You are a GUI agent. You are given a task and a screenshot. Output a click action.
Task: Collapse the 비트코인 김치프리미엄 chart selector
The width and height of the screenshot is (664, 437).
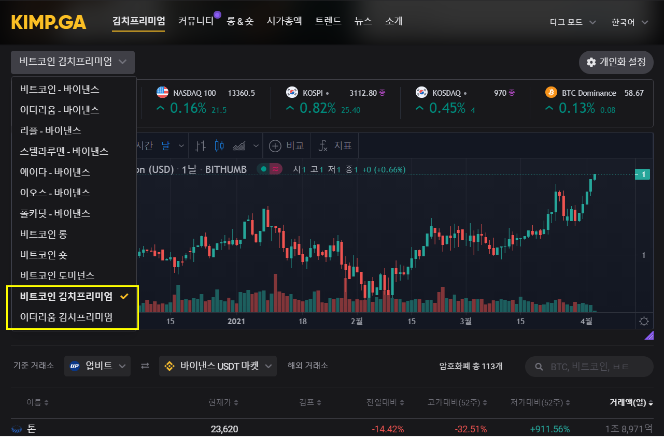[73, 62]
